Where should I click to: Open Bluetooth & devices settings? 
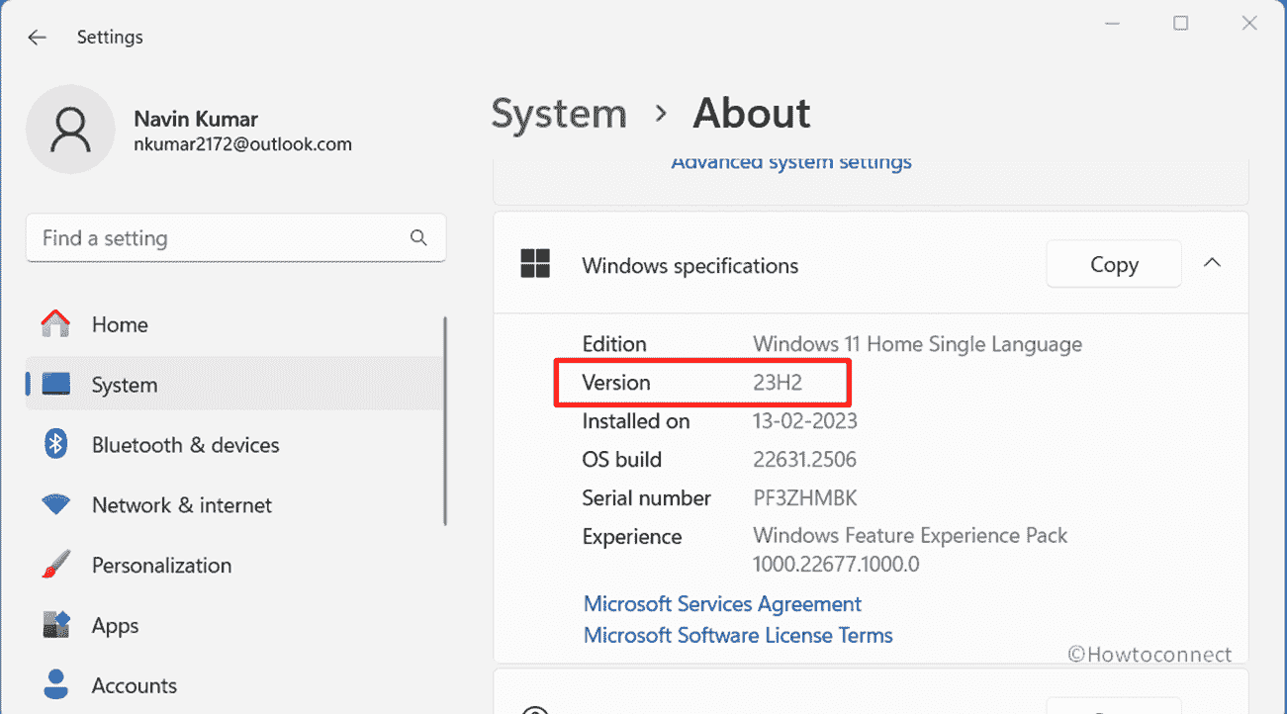coord(235,445)
